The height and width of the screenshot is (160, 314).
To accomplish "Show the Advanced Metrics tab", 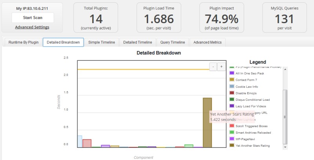I will (208, 42).
